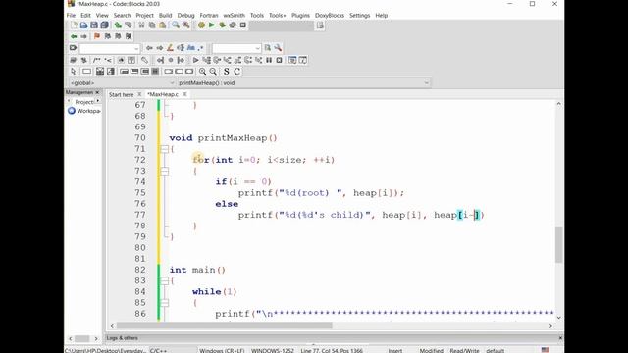This screenshot has height=353, width=628.
Task: Collapse while-loop fold at line 85
Action: coord(164,303)
